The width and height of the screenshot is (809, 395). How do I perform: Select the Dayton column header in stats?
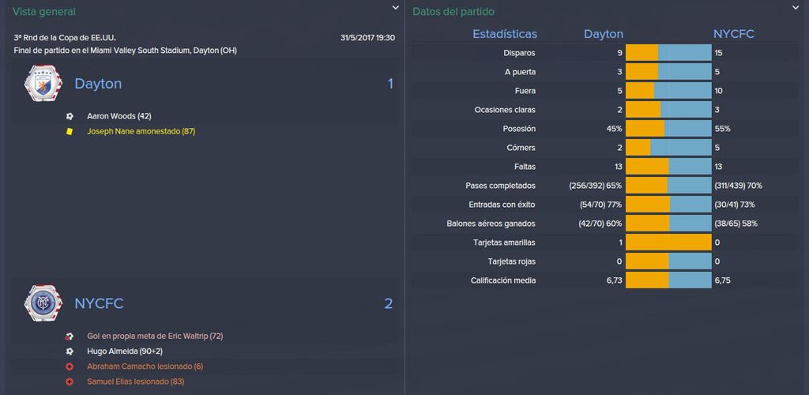click(x=604, y=34)
